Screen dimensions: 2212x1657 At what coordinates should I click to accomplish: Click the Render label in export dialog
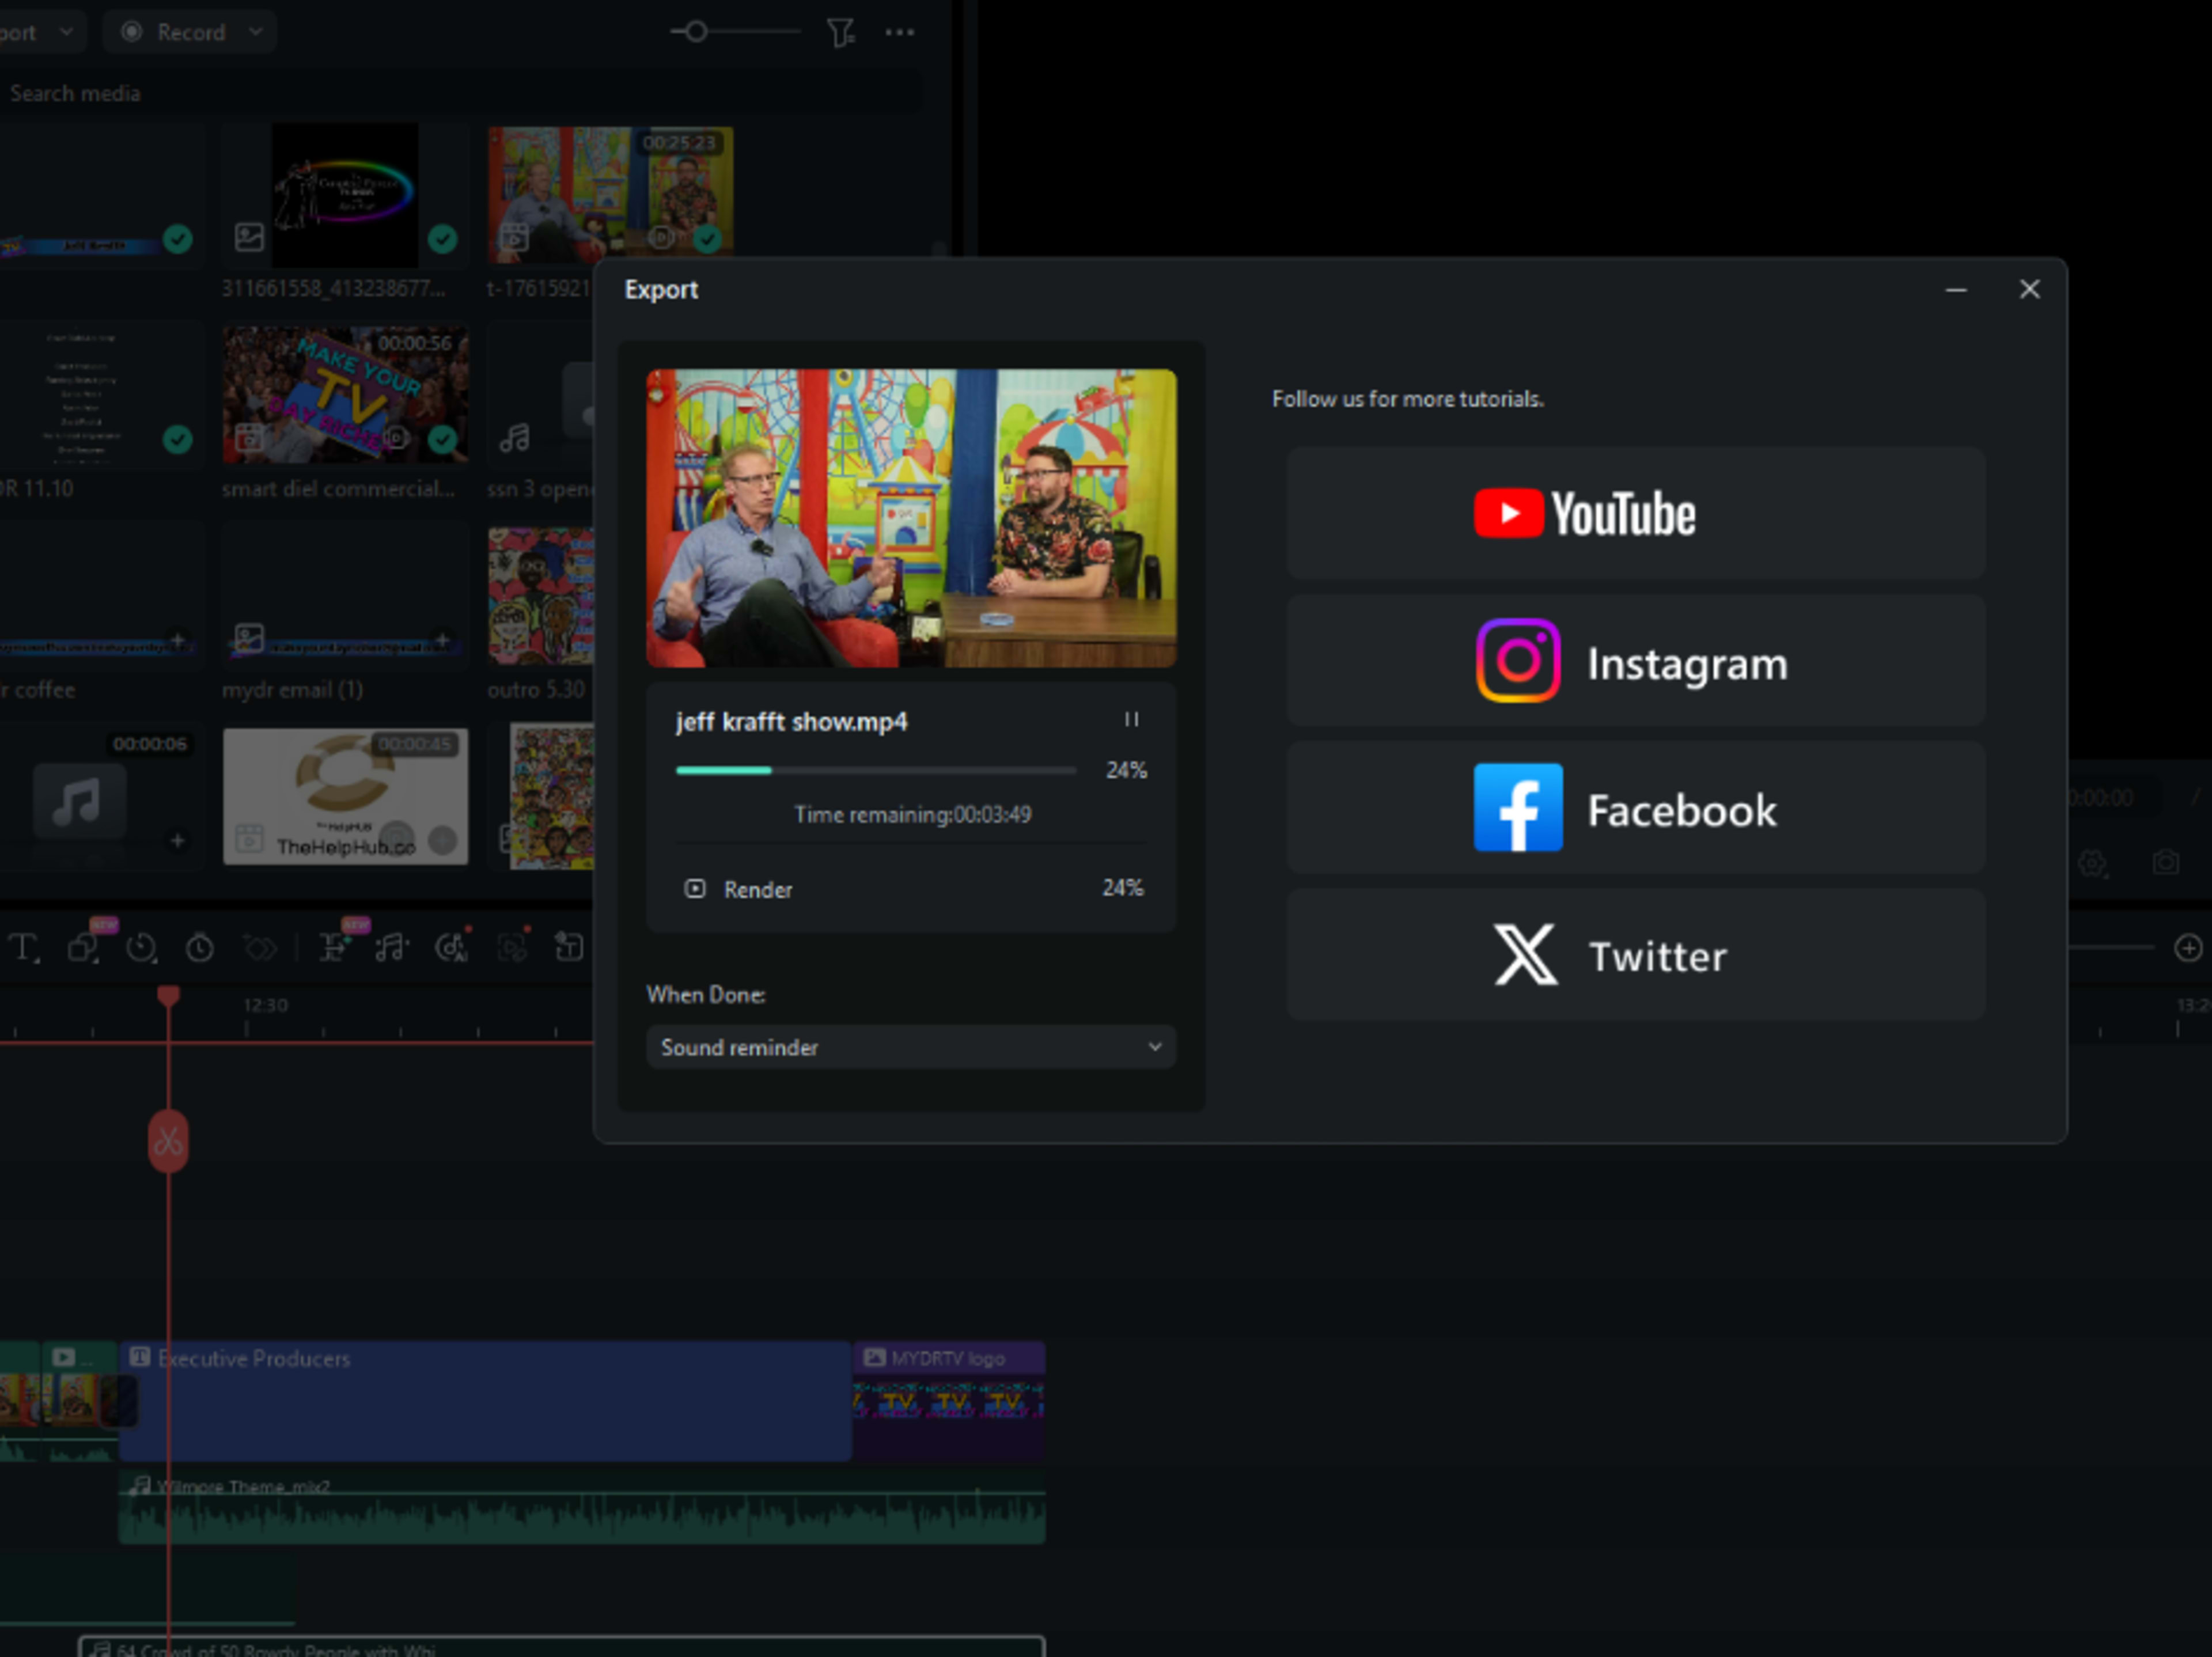[758, 889]
